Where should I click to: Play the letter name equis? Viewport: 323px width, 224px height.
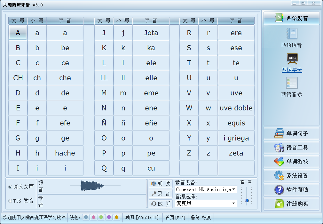(236, 123)
